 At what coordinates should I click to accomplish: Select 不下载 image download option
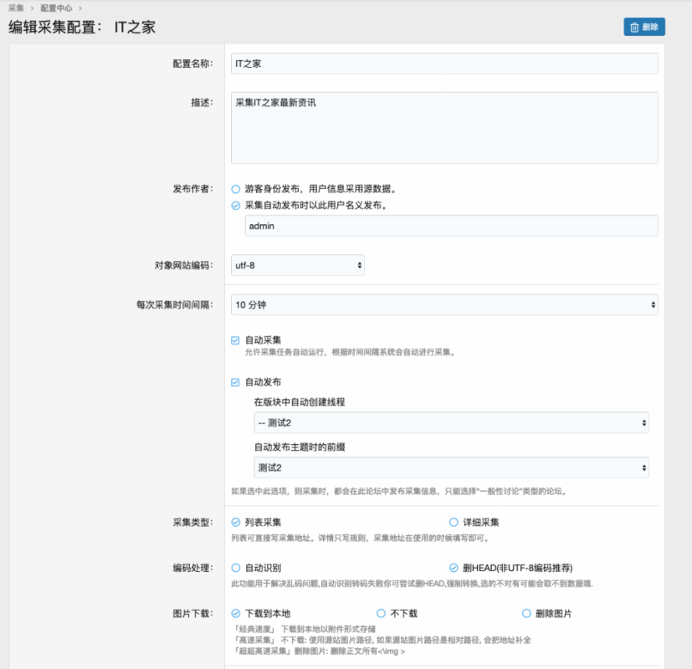(382, 613)
